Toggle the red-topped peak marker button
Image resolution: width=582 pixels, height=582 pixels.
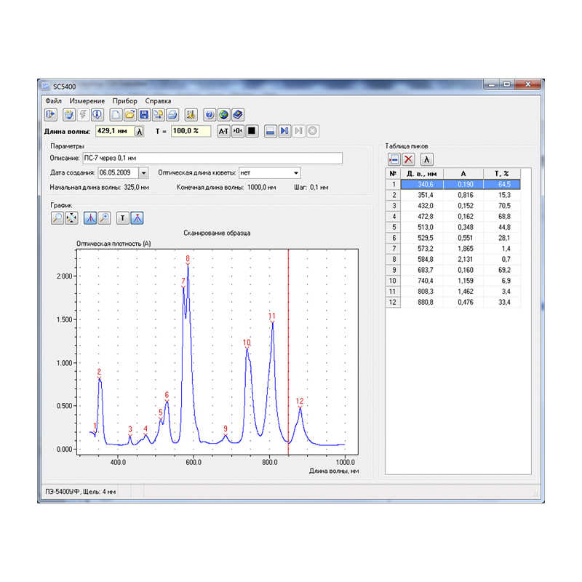(137, 218)
